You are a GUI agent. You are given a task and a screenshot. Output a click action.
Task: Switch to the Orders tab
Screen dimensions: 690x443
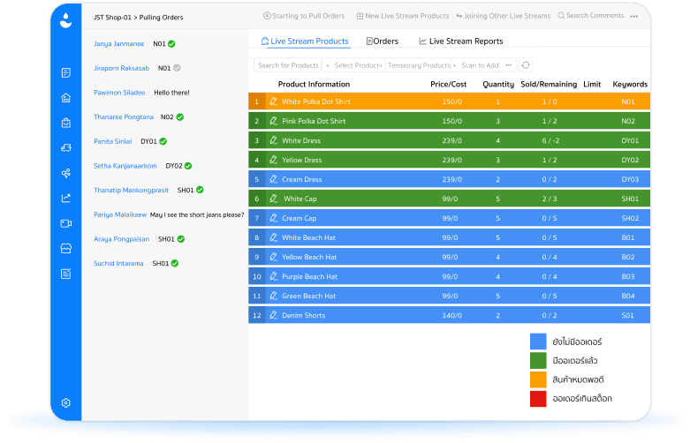[383, 41]
